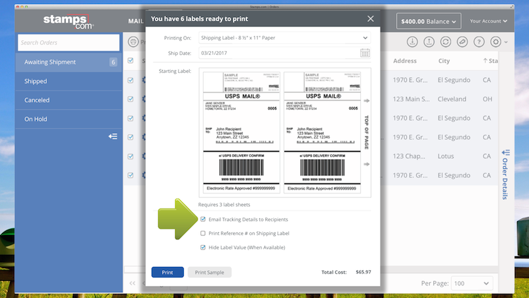
Task: Click the blue Print button
Action: pyautogui.click(x=167, y=272)
